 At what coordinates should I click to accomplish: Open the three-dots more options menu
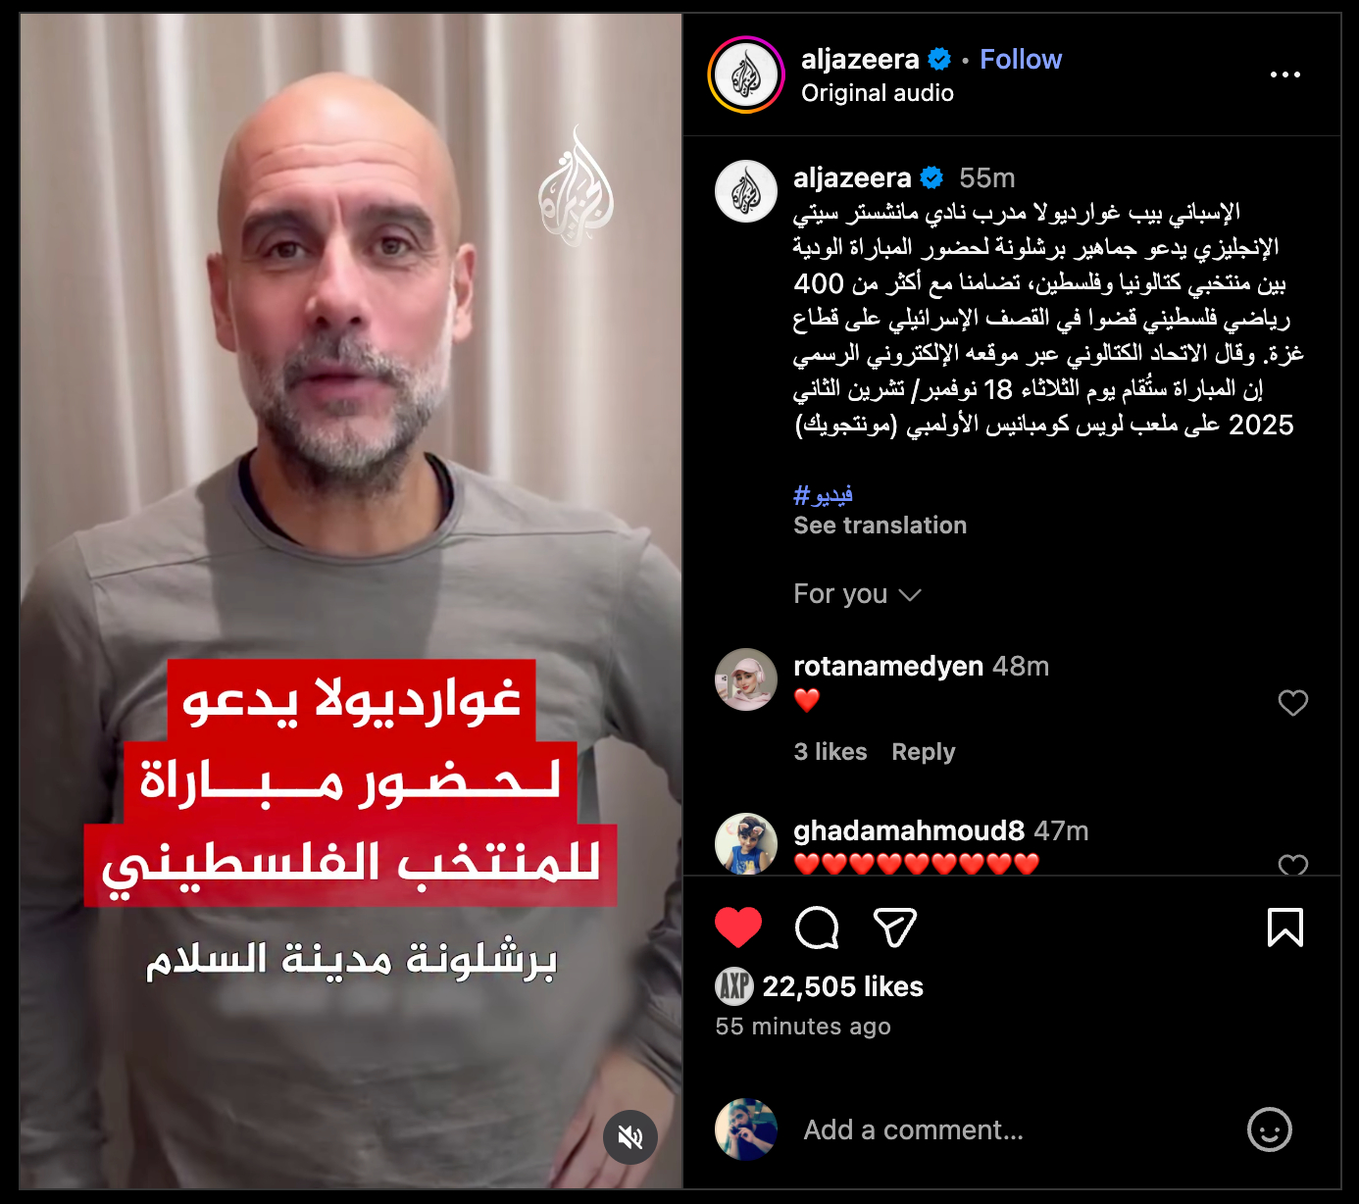click(x=1284, y=75)
